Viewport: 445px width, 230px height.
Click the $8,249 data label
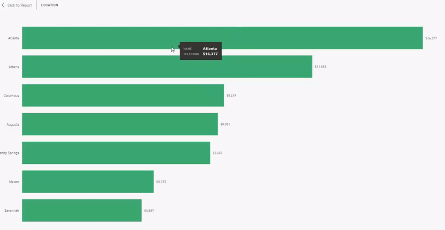(231, 96)
